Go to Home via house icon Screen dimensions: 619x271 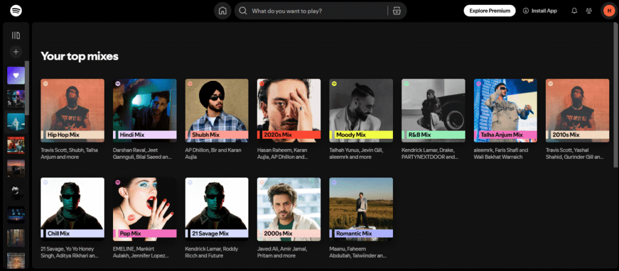pyautogui.click(x=222, y=11)
